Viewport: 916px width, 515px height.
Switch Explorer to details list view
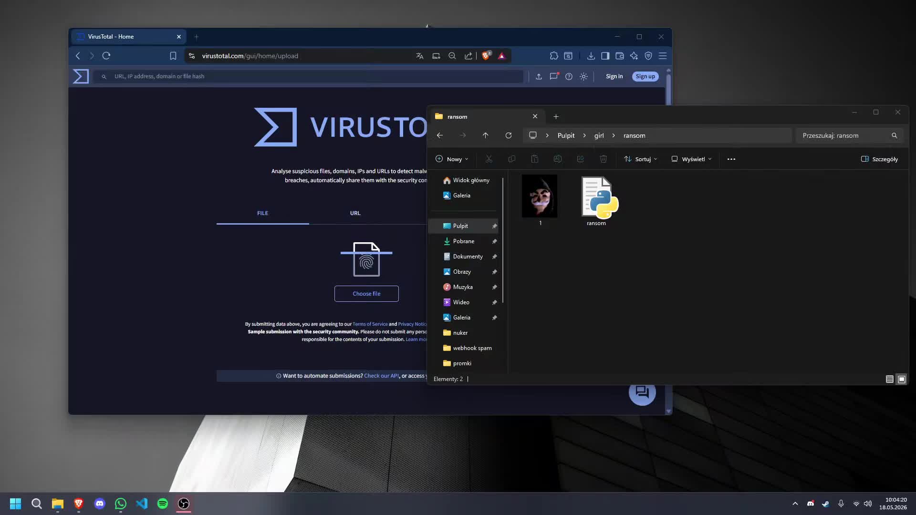pos(890,379)
